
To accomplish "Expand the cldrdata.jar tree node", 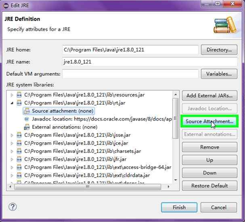I will pos(12,176).
